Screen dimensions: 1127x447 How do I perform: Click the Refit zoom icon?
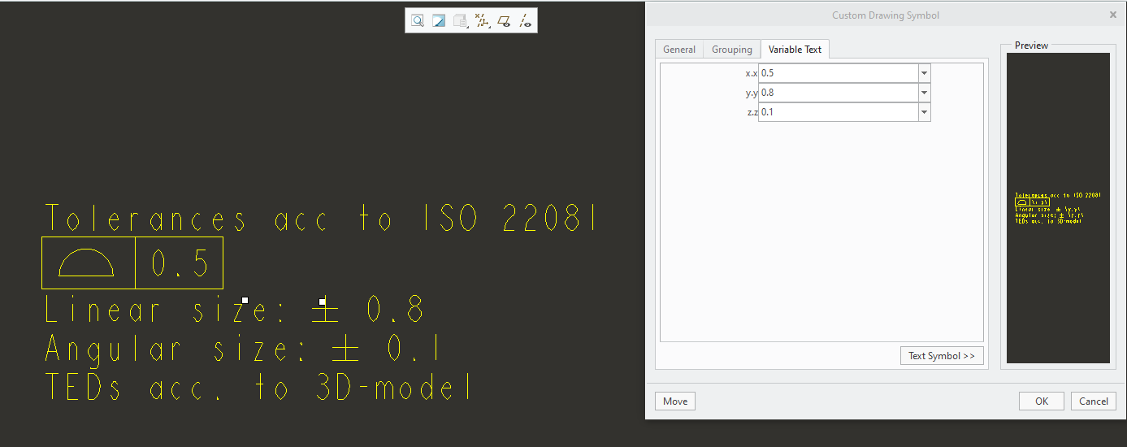tap(417, 21)
